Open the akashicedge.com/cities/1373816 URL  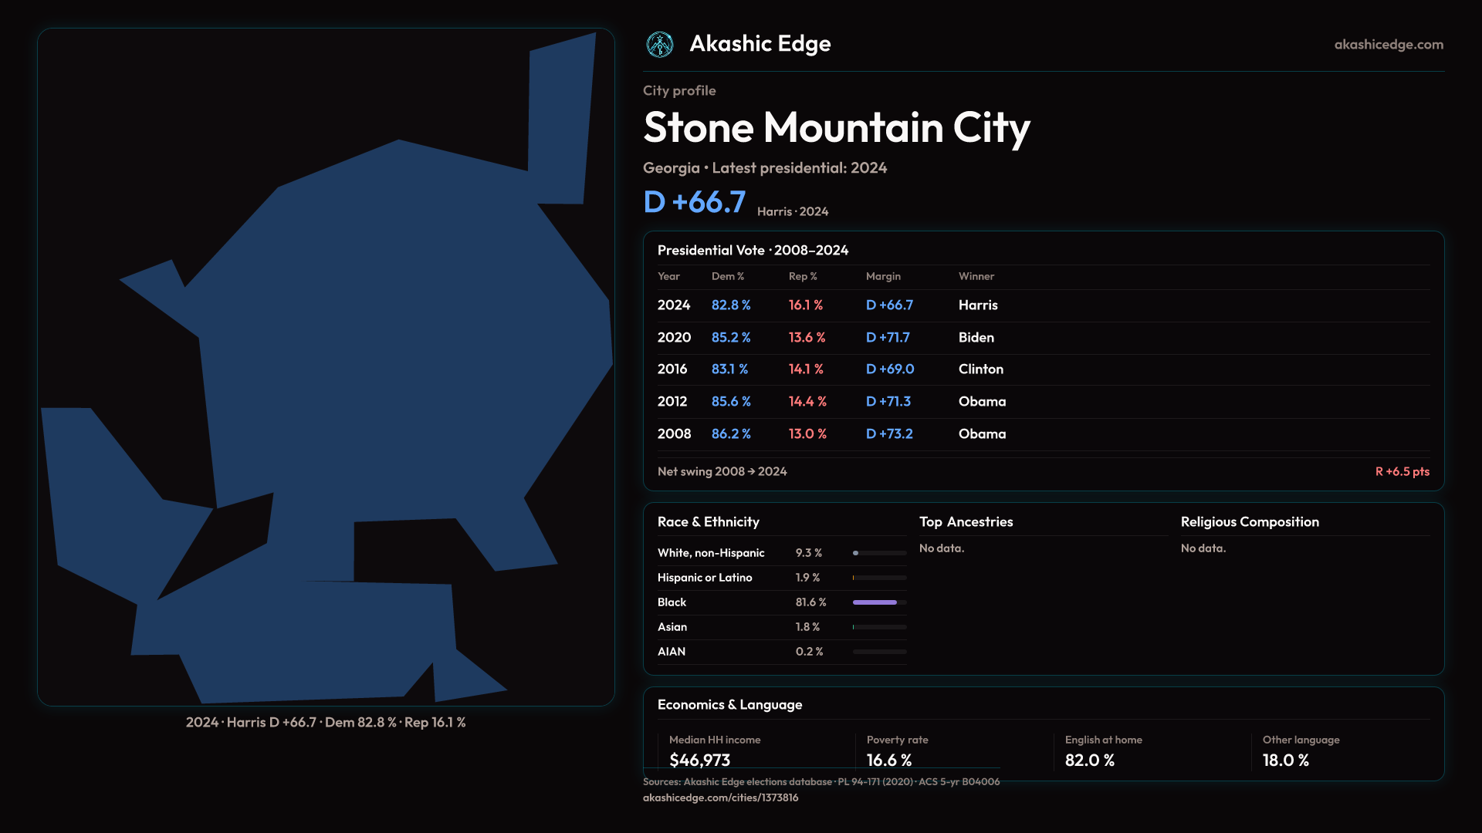[720, 798]
